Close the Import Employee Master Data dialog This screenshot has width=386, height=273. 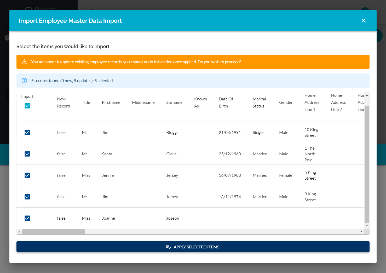tap(364, 21)
